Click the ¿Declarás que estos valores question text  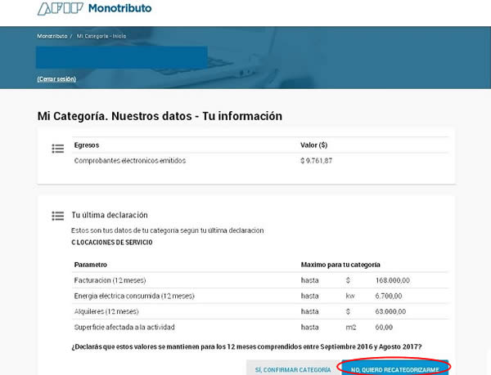(x=246, y=347)
